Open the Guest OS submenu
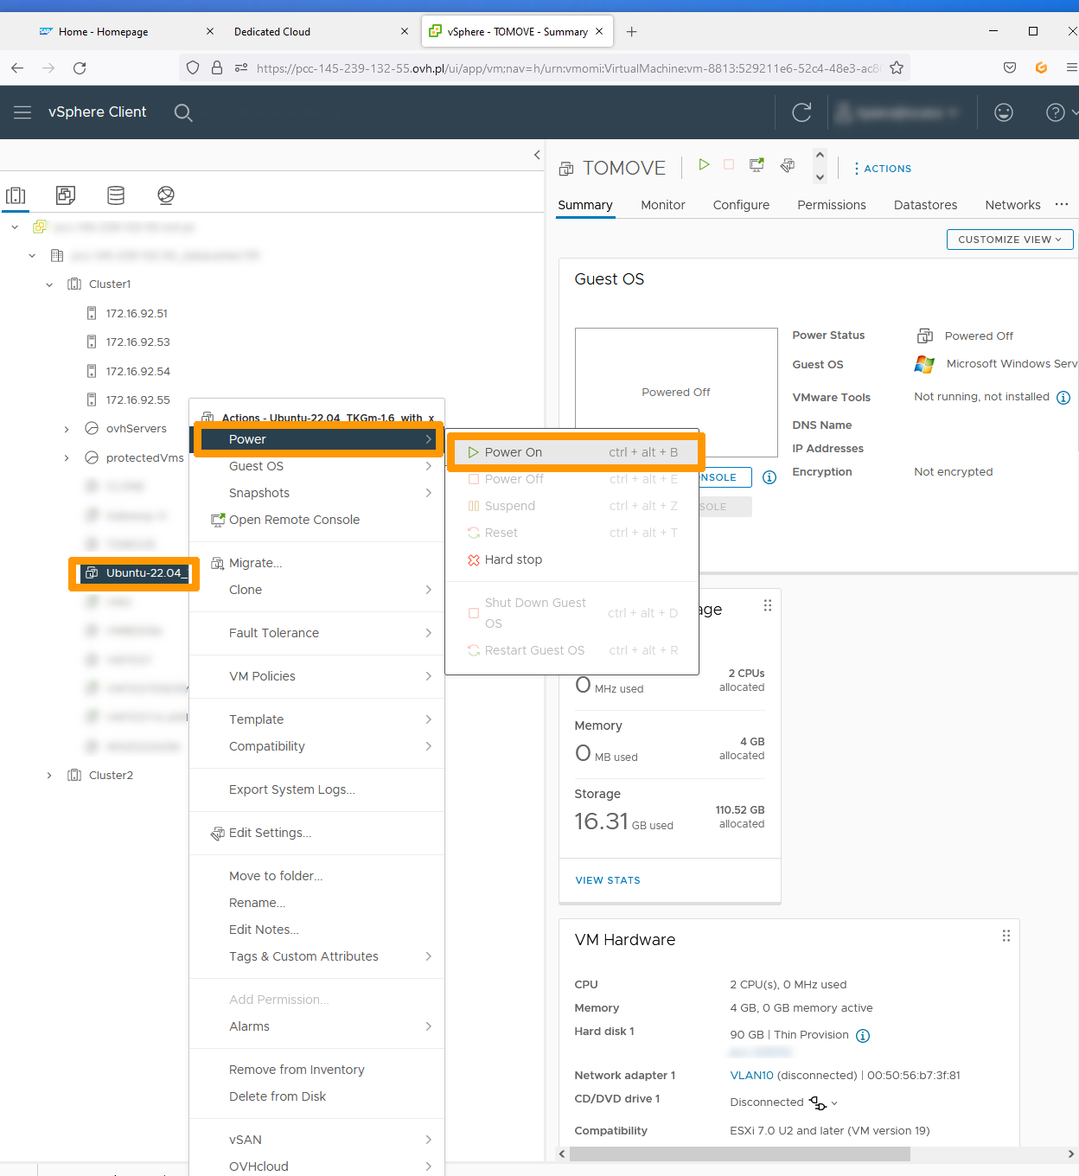 coord(316,466)
